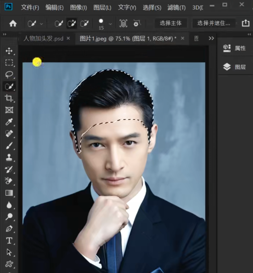Click the 选择主体 button
253x273 pixels.
(171, 23)
